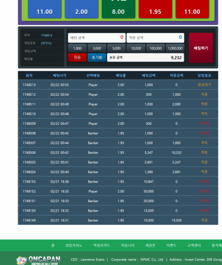Add 1,000,000 with the amount button
Screen dimensions: 222x265
pyautogui.click(x=175, y=48)
